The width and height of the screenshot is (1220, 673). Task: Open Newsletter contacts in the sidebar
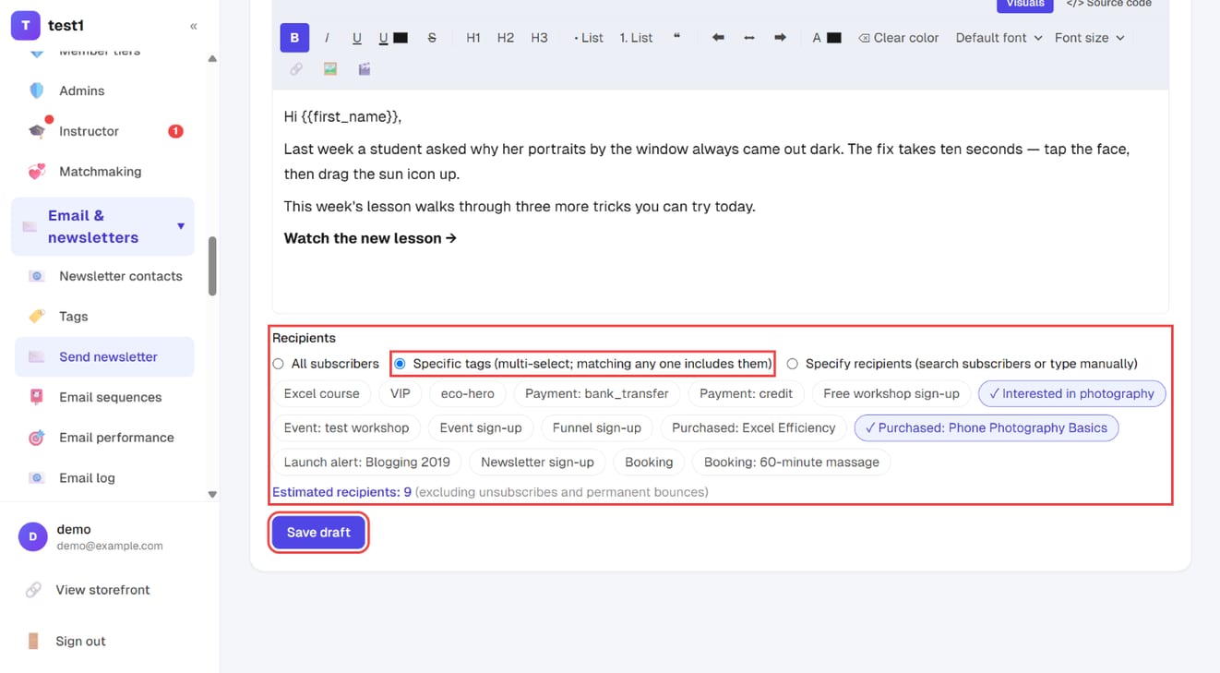click(x=104, y=276)
